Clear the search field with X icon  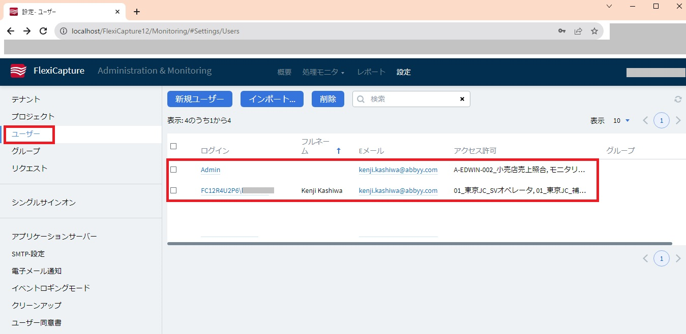(462, 99)
